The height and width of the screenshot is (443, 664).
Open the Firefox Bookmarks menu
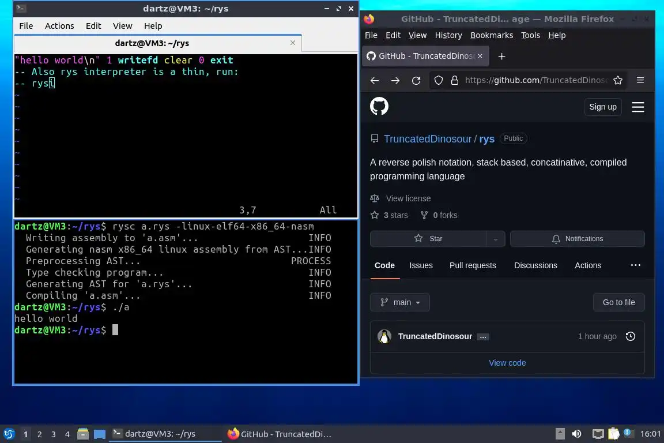point(492,35)
